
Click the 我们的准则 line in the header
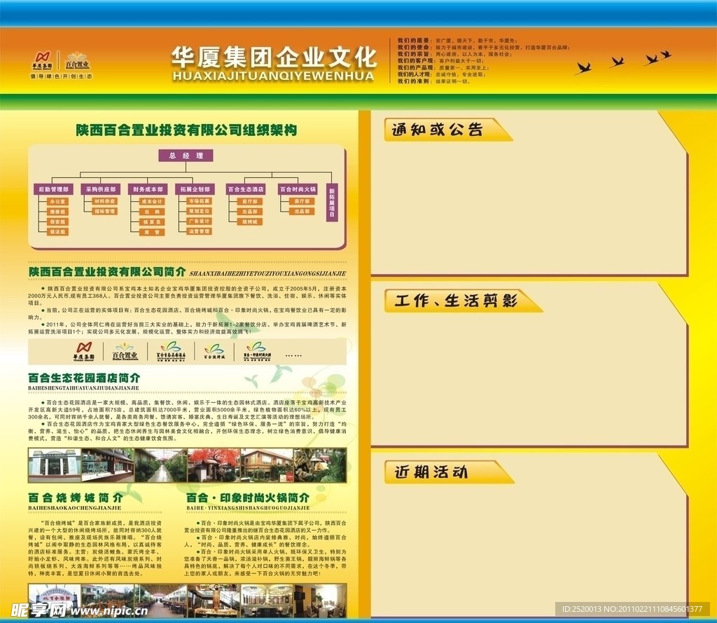pos(434,81)
